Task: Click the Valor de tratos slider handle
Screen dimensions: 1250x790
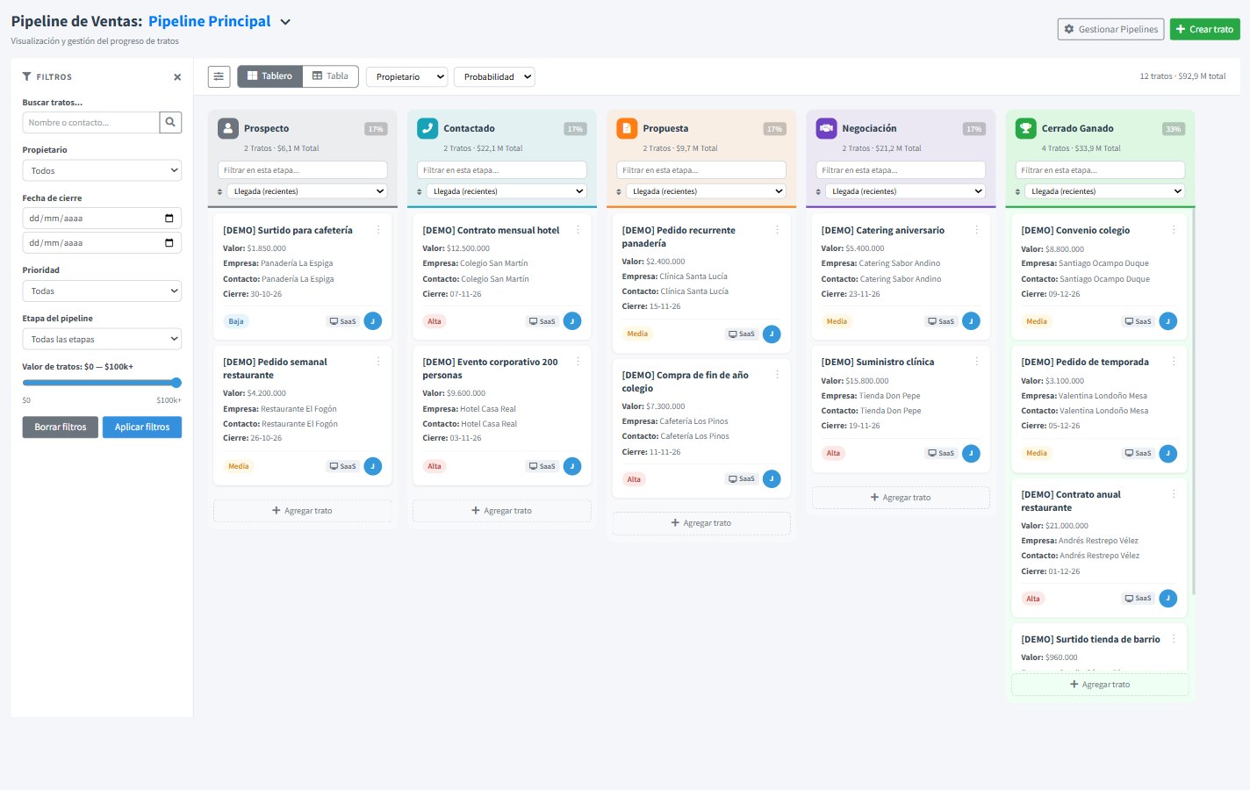Action: (176, 383)
